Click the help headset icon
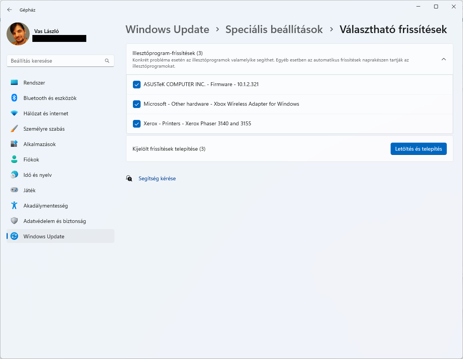This screenshot has width=463, height=359. point(129,178)
